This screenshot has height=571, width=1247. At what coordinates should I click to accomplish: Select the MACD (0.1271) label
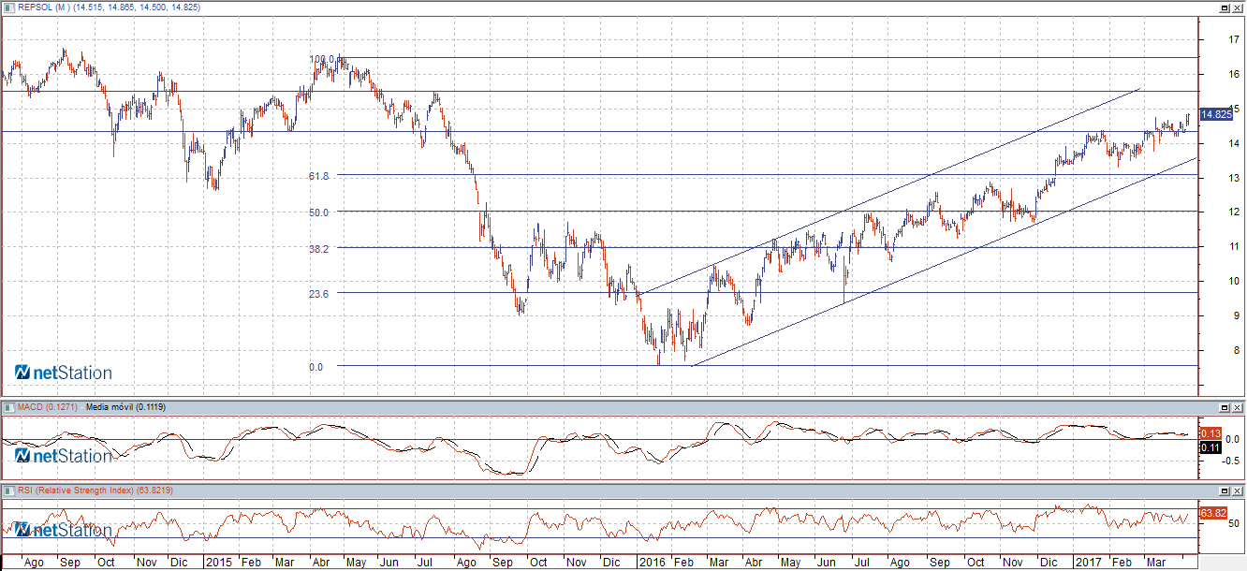click(47, 407)
